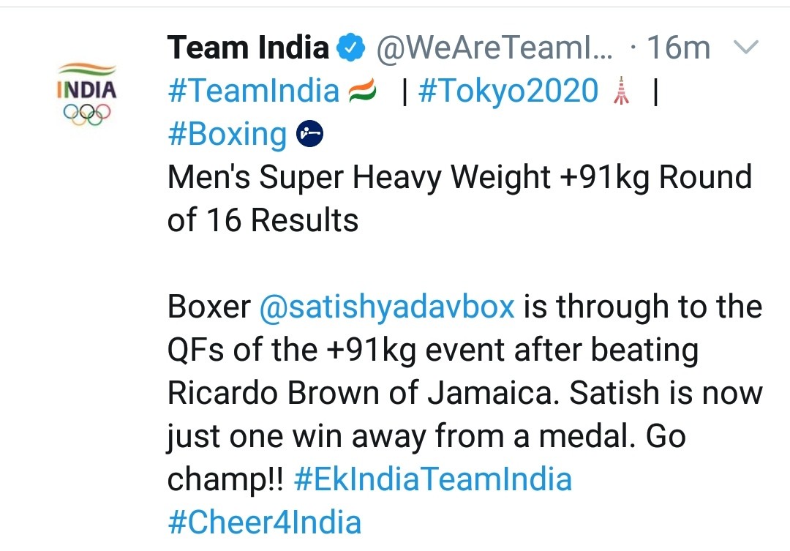Open the @satishyadavbox mention
Viewport: 790px width, 551px height.
[x=388, y=307]
